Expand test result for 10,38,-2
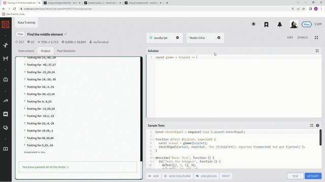 (x=39, y=130)
